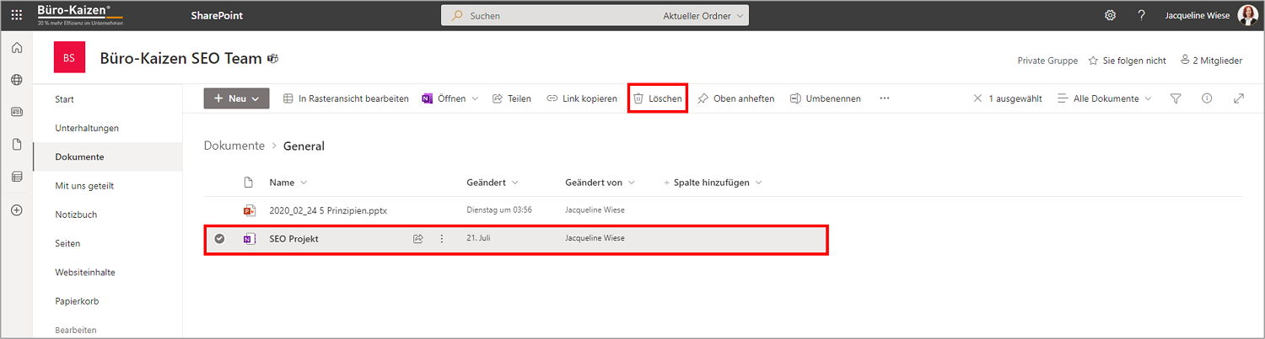The height and width of the screenshot is (339, 1265).
Task: Expand the Neu dropdown button
Action: point(236,98)
